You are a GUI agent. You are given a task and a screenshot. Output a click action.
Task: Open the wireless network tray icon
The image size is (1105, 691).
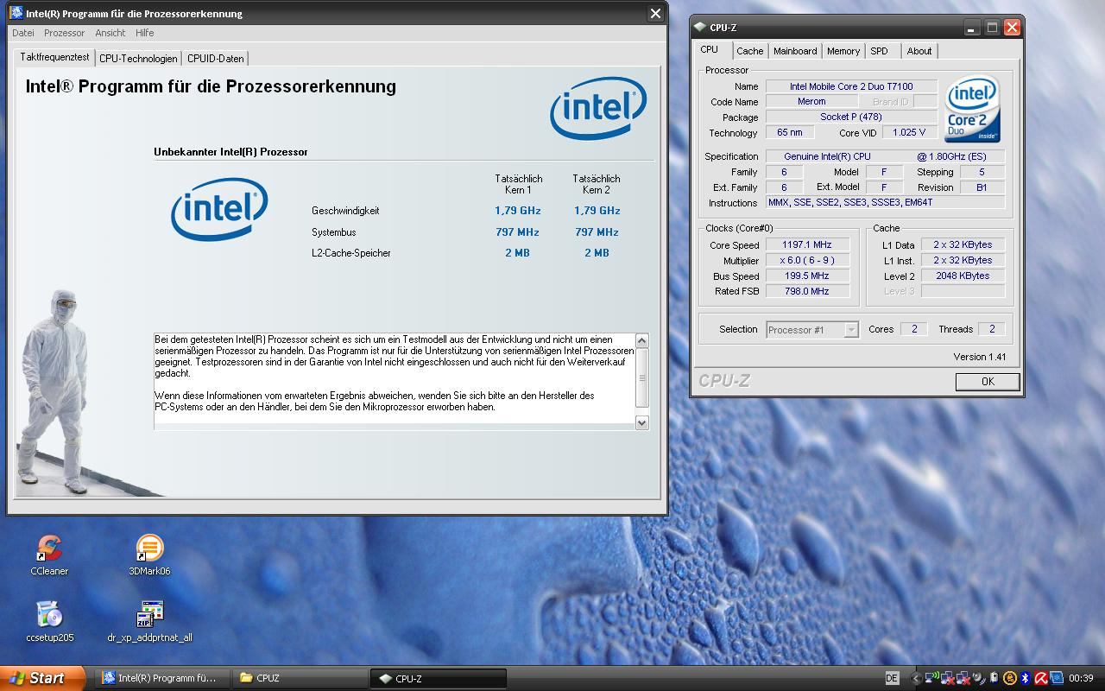[933, 678]
